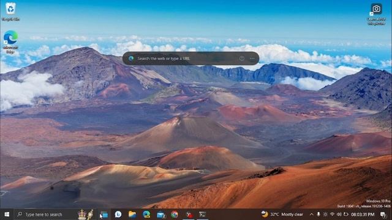The image size is (392, 220).
Task: Click the brightness sun tray icon
Action: pyautogui.click(x=325, y=215)
